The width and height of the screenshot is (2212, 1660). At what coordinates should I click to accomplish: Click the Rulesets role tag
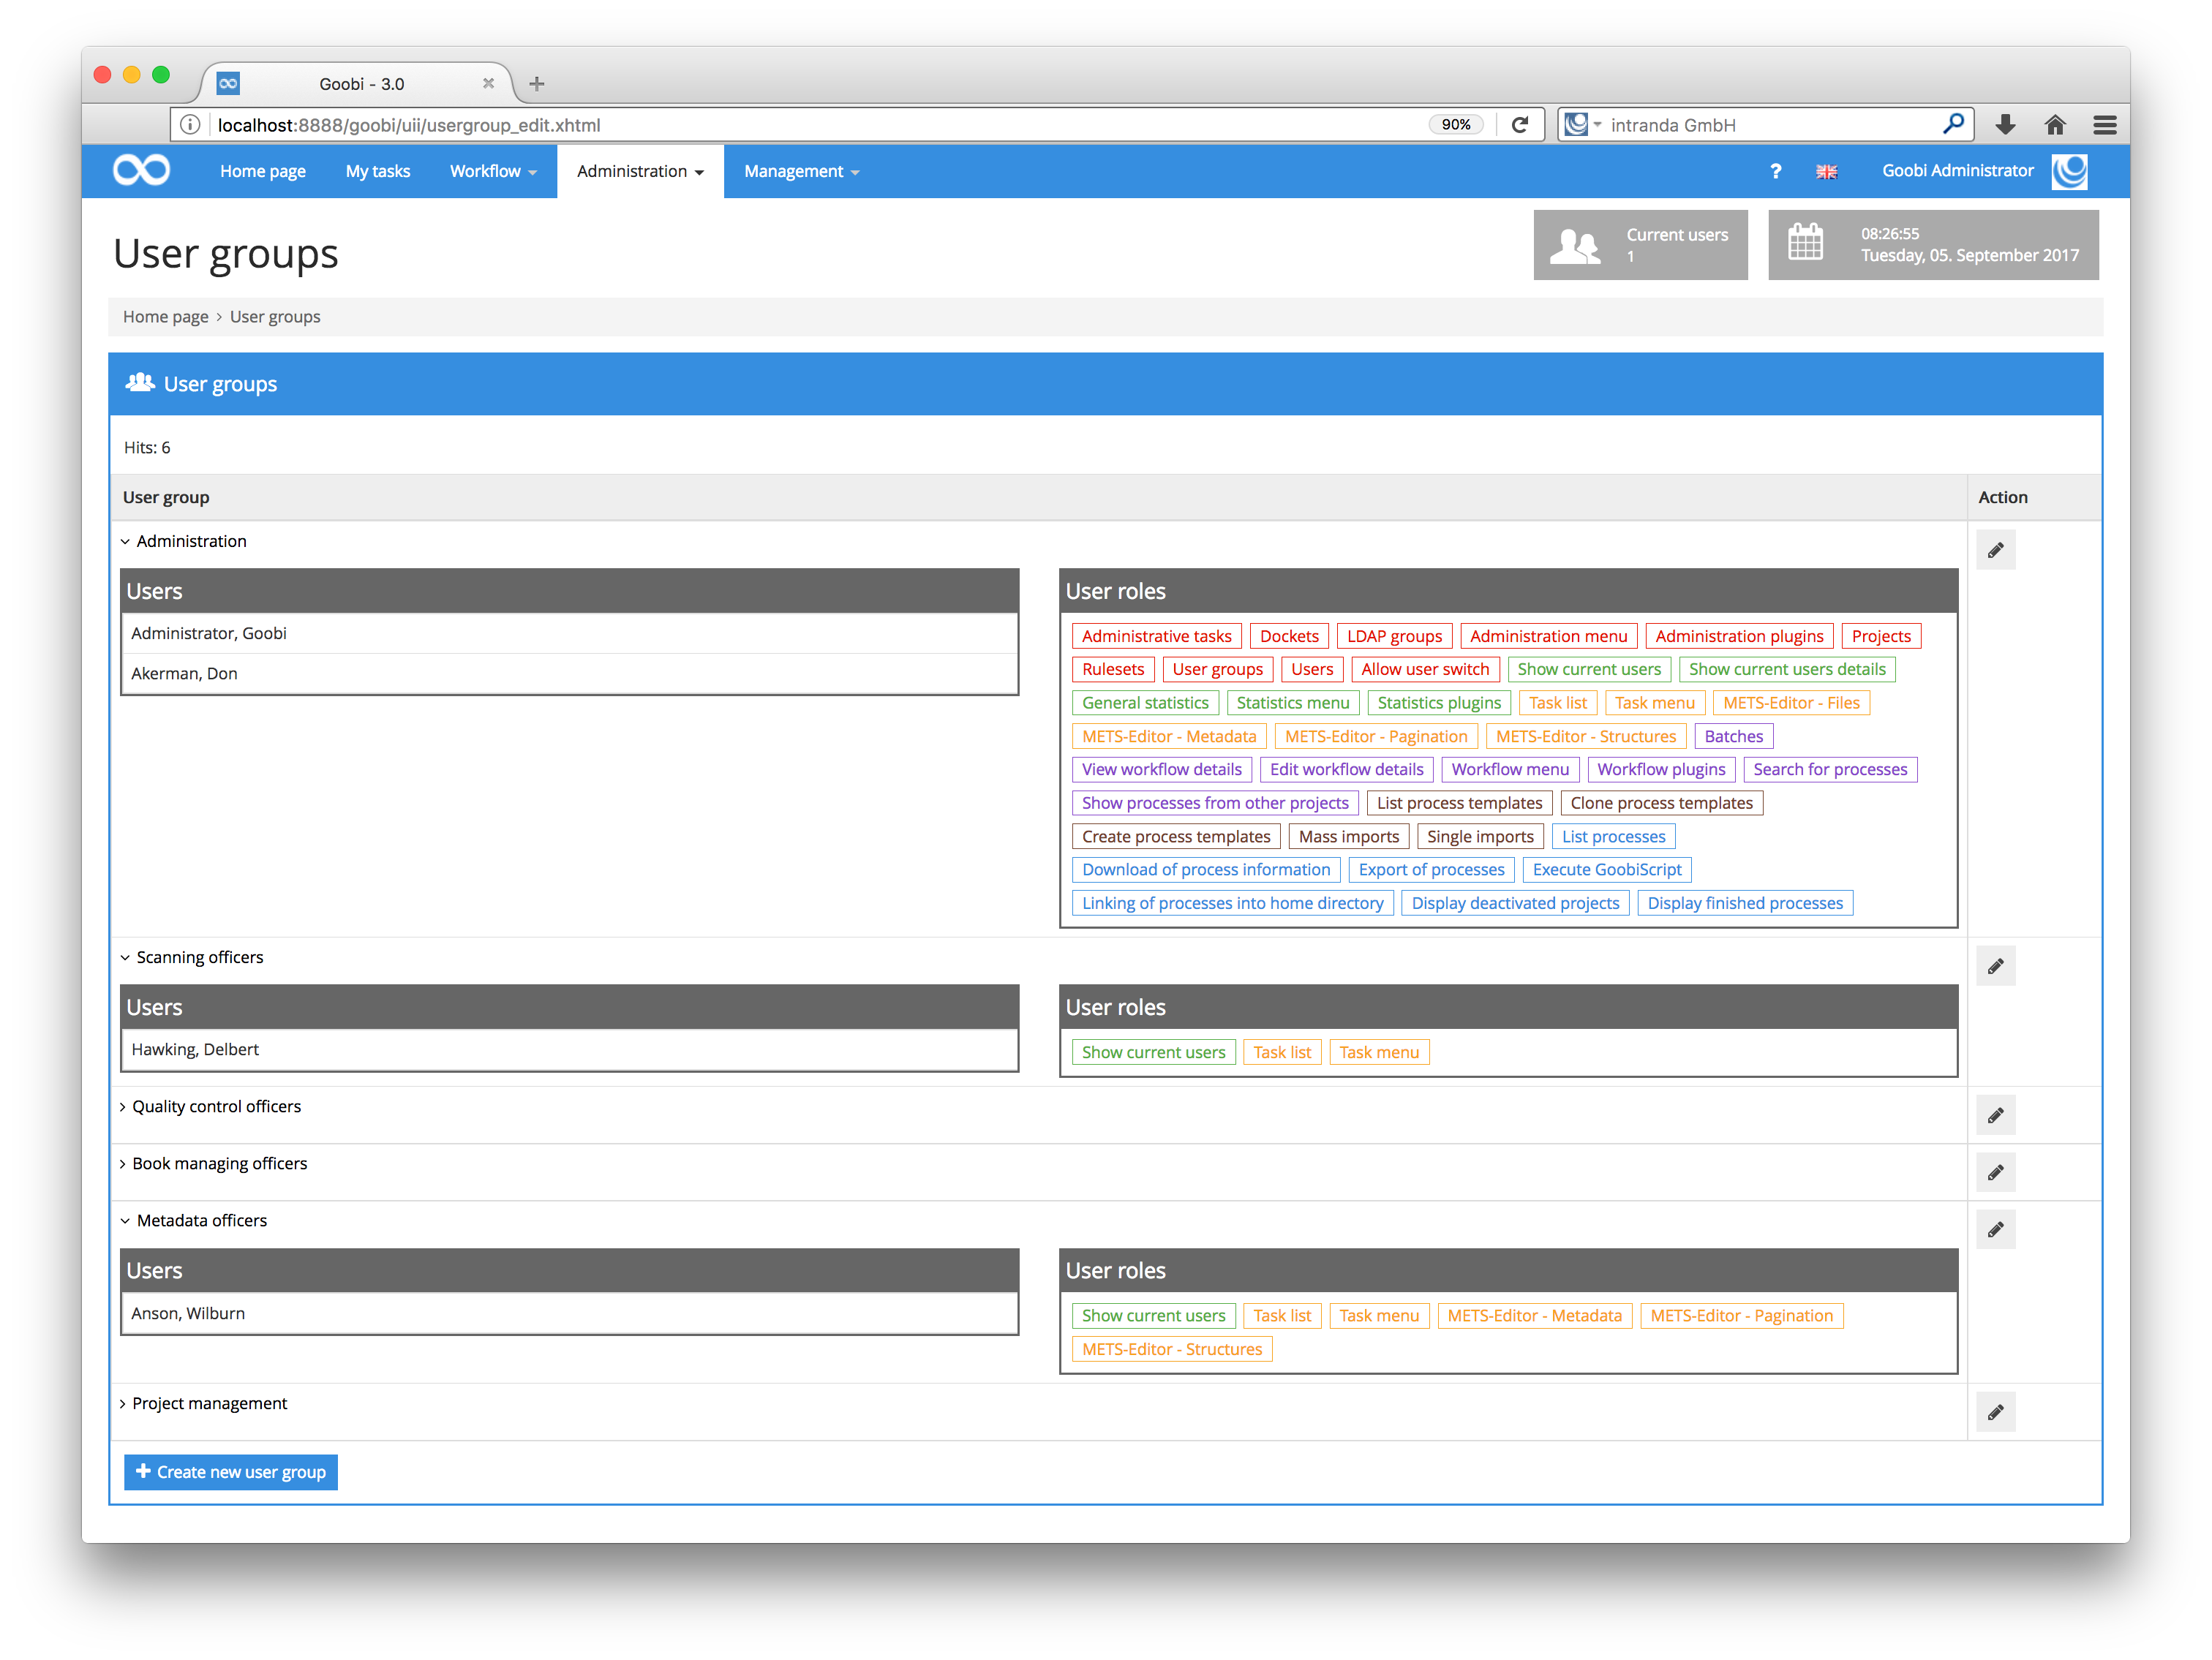tap(1113, 669)
